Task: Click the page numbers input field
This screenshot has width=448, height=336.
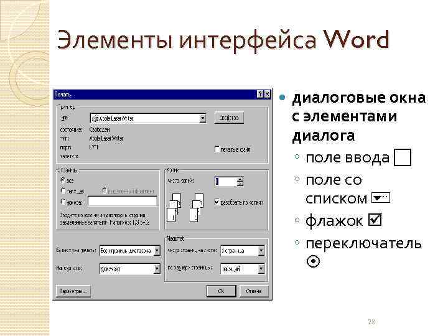Action: pos(123,201)
